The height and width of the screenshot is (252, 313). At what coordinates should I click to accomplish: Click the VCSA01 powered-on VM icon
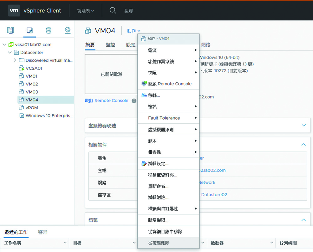tap(22, 68)
